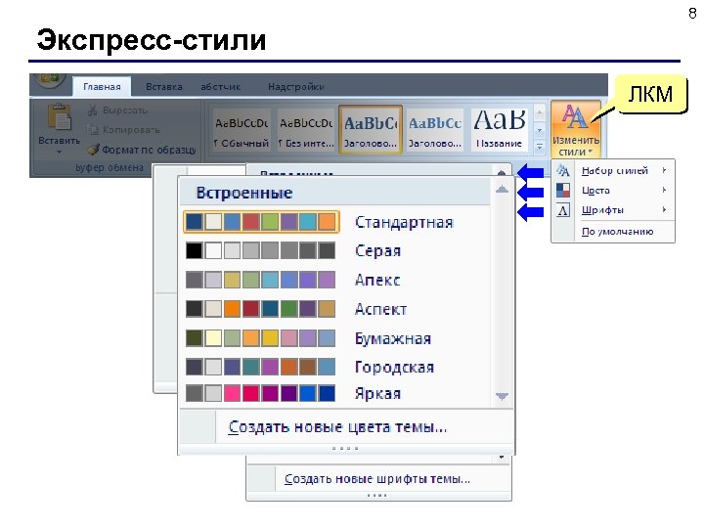Image resolution: width=704 pixels, height=528 pixels.
Task: Click the Colors icon beside Цвета
Action: (x=563, y=190)
